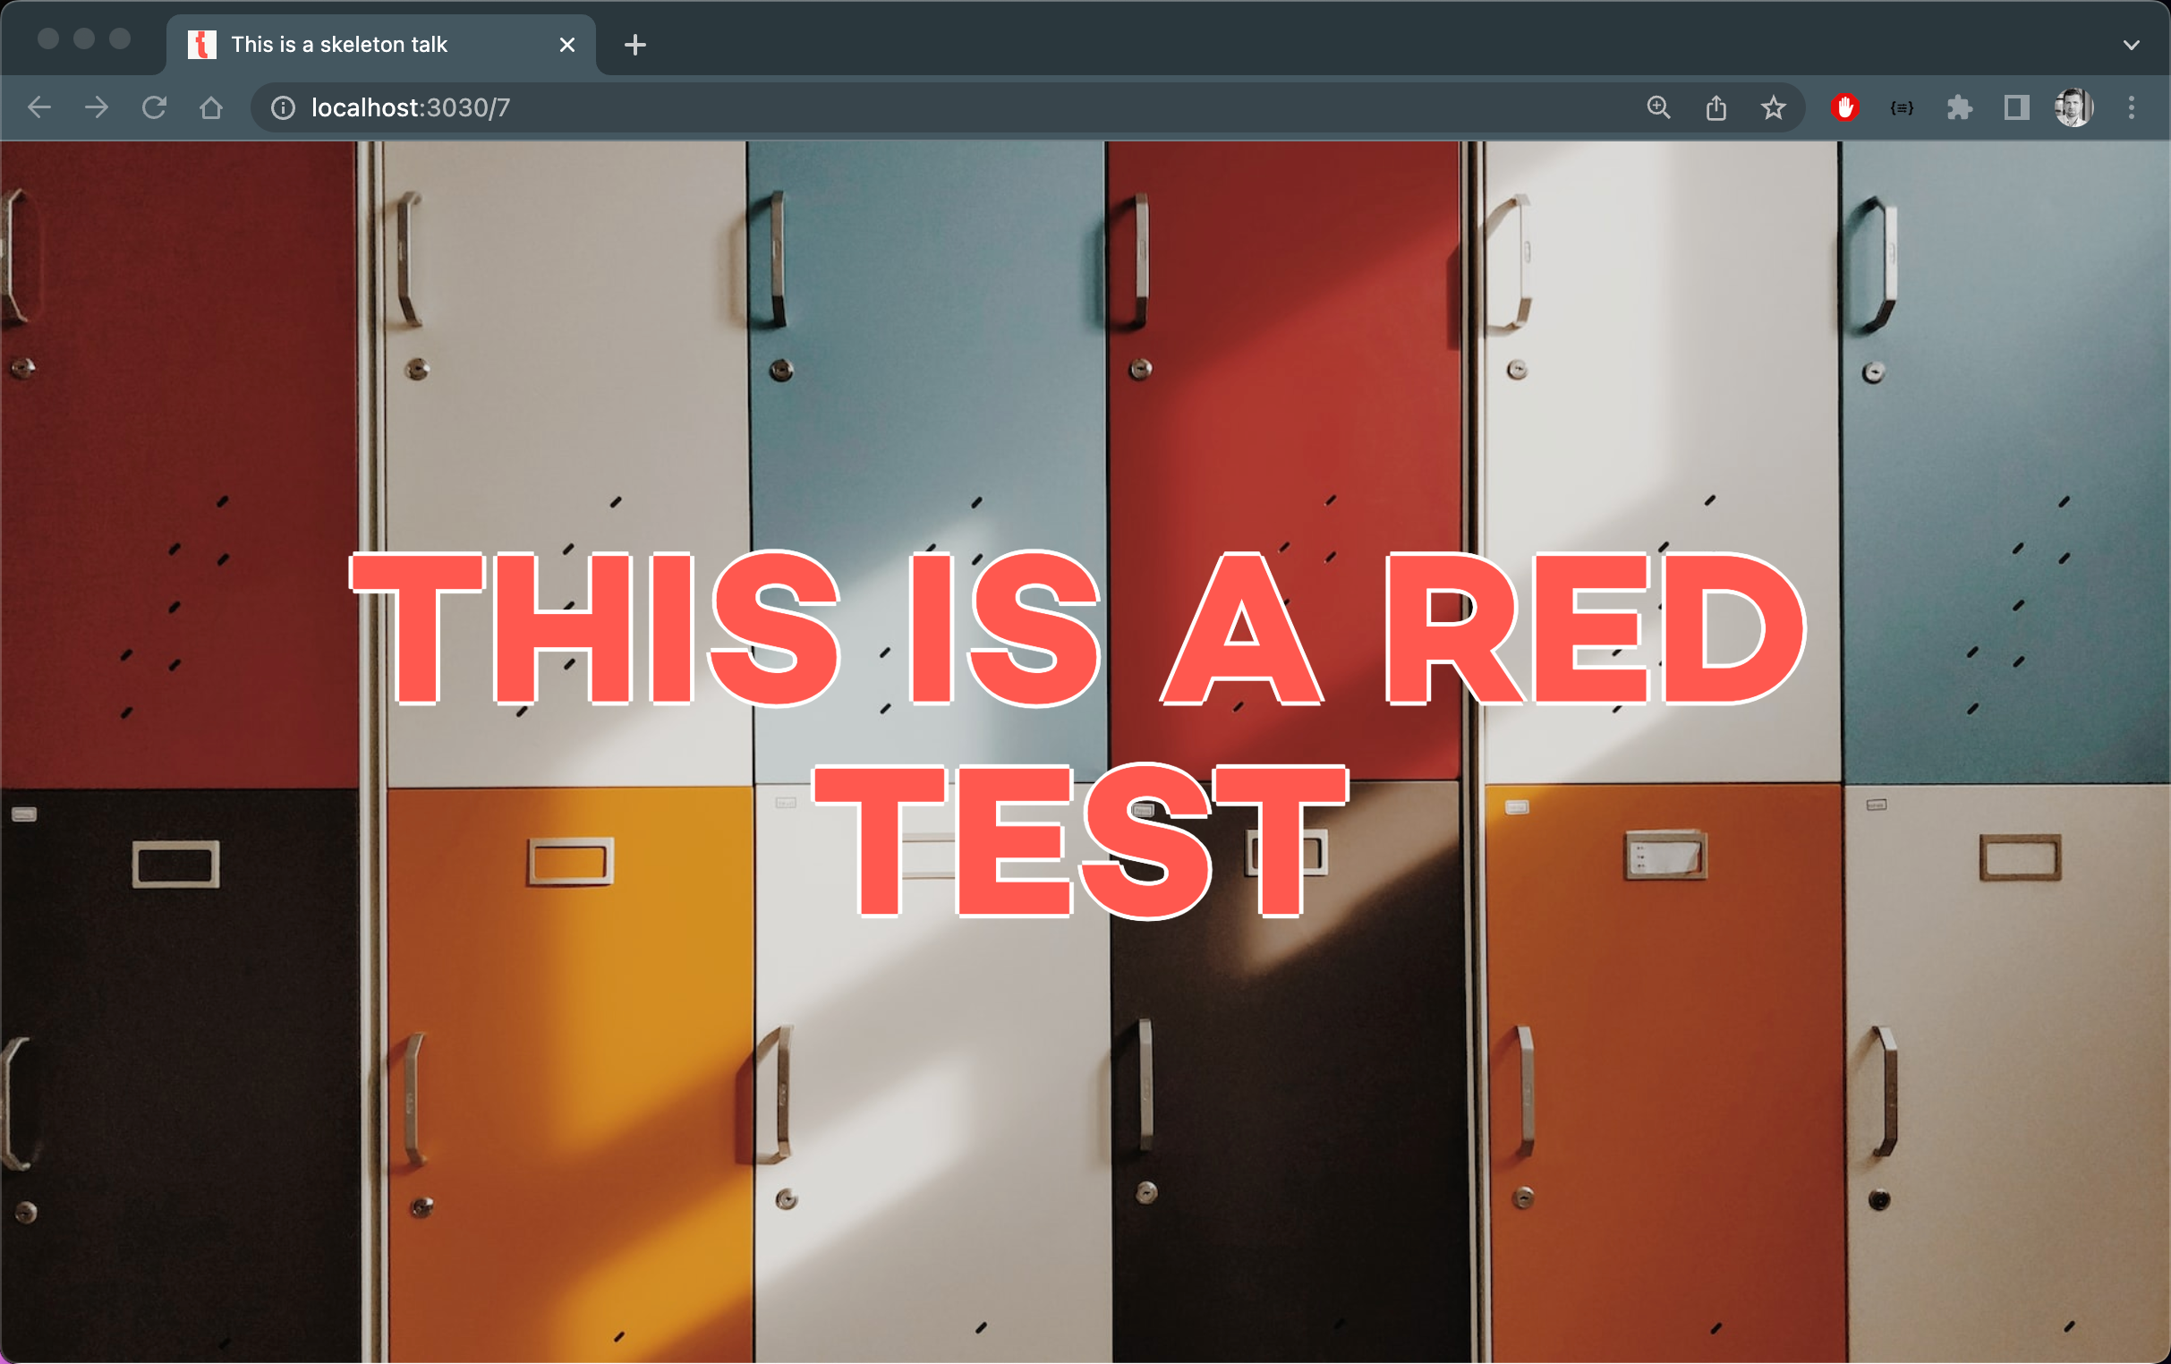The height and width of the screenshot is (1364, 2171).
Task: Open the user profile avatar
Action: pos(2073,108)
